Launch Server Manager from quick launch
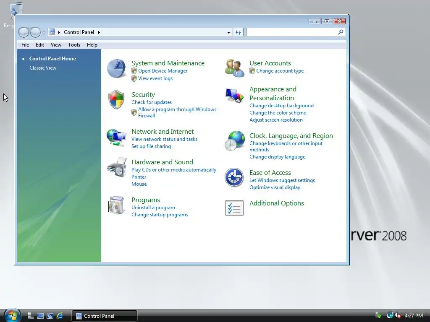The width and height of the screenshot is (430, 322). pos(31,316)
